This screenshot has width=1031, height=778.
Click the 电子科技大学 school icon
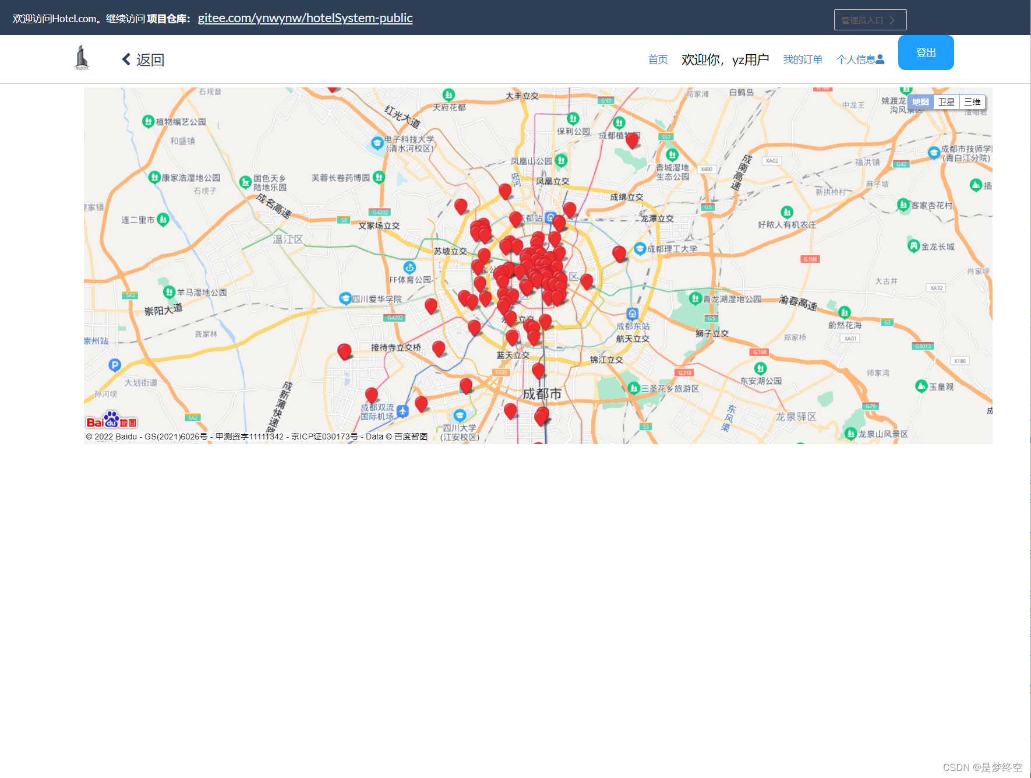coord(377,143)
